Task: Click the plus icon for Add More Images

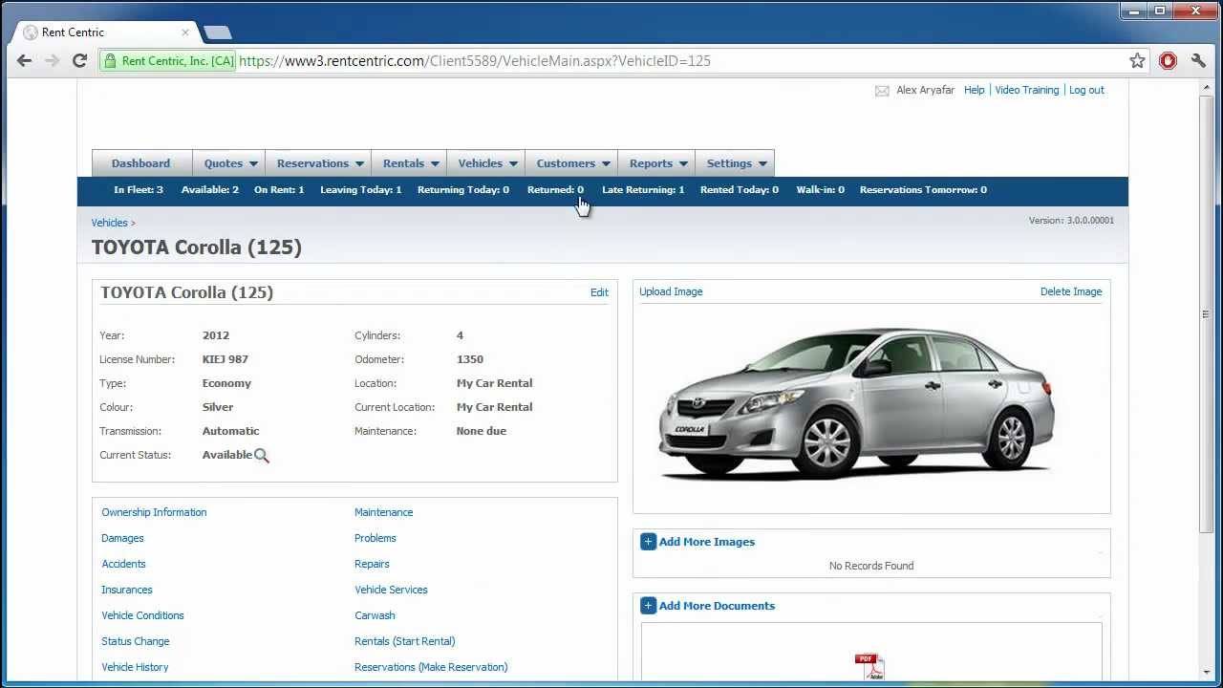Action: click(648, 542)
